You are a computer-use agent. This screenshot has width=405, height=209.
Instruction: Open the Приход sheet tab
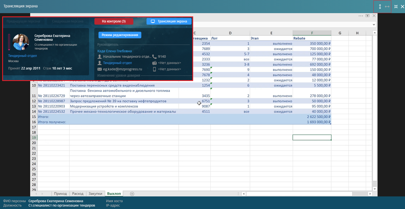pyautogui.click(x=60, y=194)
